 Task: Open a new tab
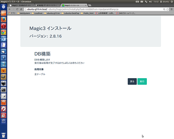point(90,5)
